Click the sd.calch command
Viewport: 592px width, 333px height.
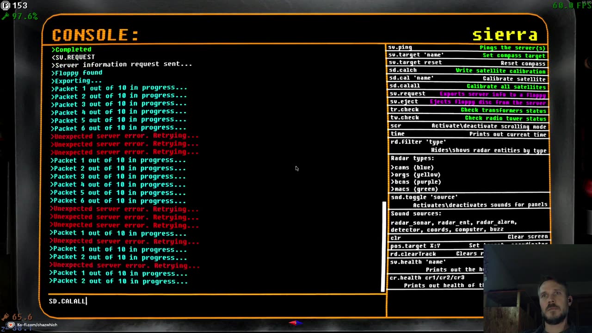403,70
